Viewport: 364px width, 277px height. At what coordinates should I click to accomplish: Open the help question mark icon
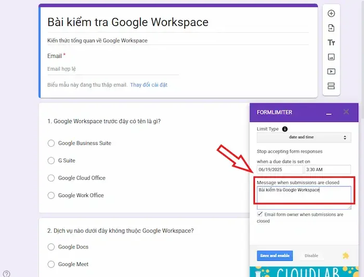tap(6, 274)
